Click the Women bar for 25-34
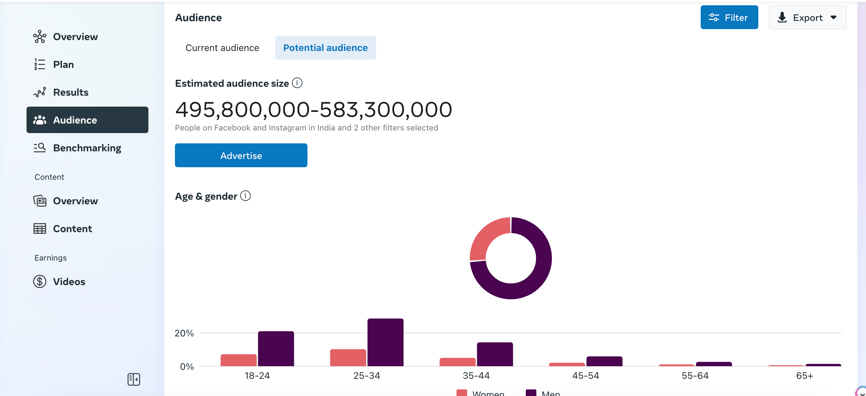Viewport: 866px width, 396px height. [x=348, y=358]
